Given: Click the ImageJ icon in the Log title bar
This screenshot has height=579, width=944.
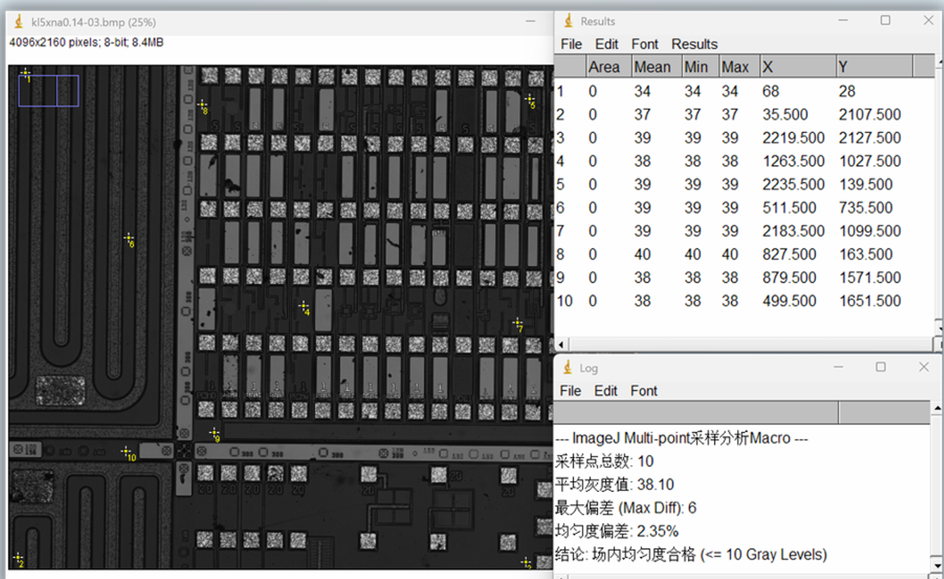Looking at the screenshot, I should 568,368.
